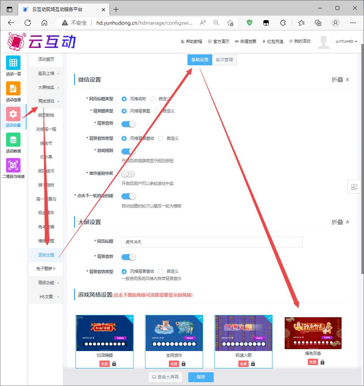Collapse the 微信设置 section with 折叠
Viewport: 364px width, 386px height.
pos(340,80)
